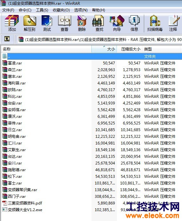Viewport: 182px width, 221px height.
Task: Open the Options (选项) menu
Action: (81, 10)
